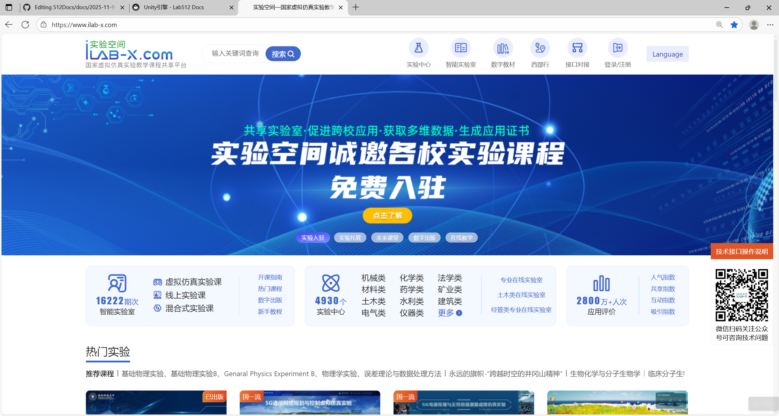Refresh the page with reload icon
Screen dimensions: 779x416
[25, 25]
